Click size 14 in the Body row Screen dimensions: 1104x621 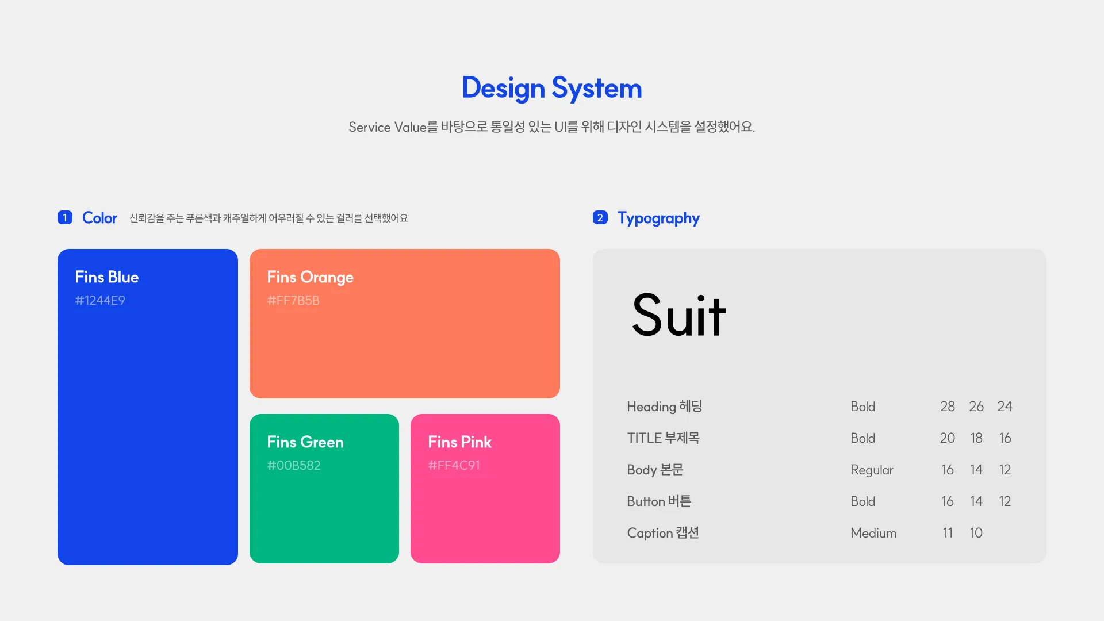pyautogui.click(x=976, y=470)
